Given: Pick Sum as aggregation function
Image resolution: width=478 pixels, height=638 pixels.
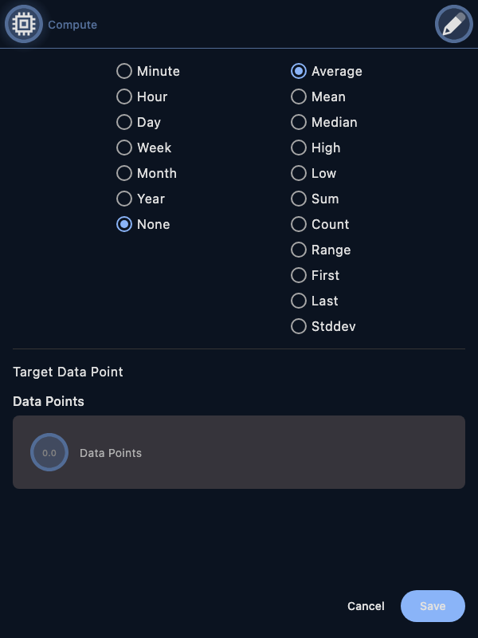Looking at the screenshot, I should coord(299,199).
